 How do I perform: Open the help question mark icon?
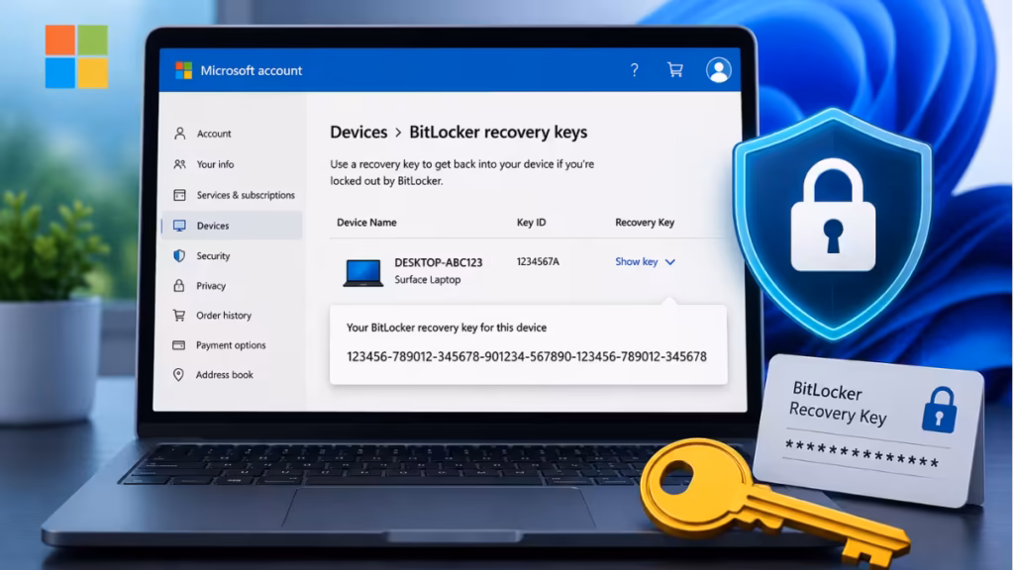point(635,70)
